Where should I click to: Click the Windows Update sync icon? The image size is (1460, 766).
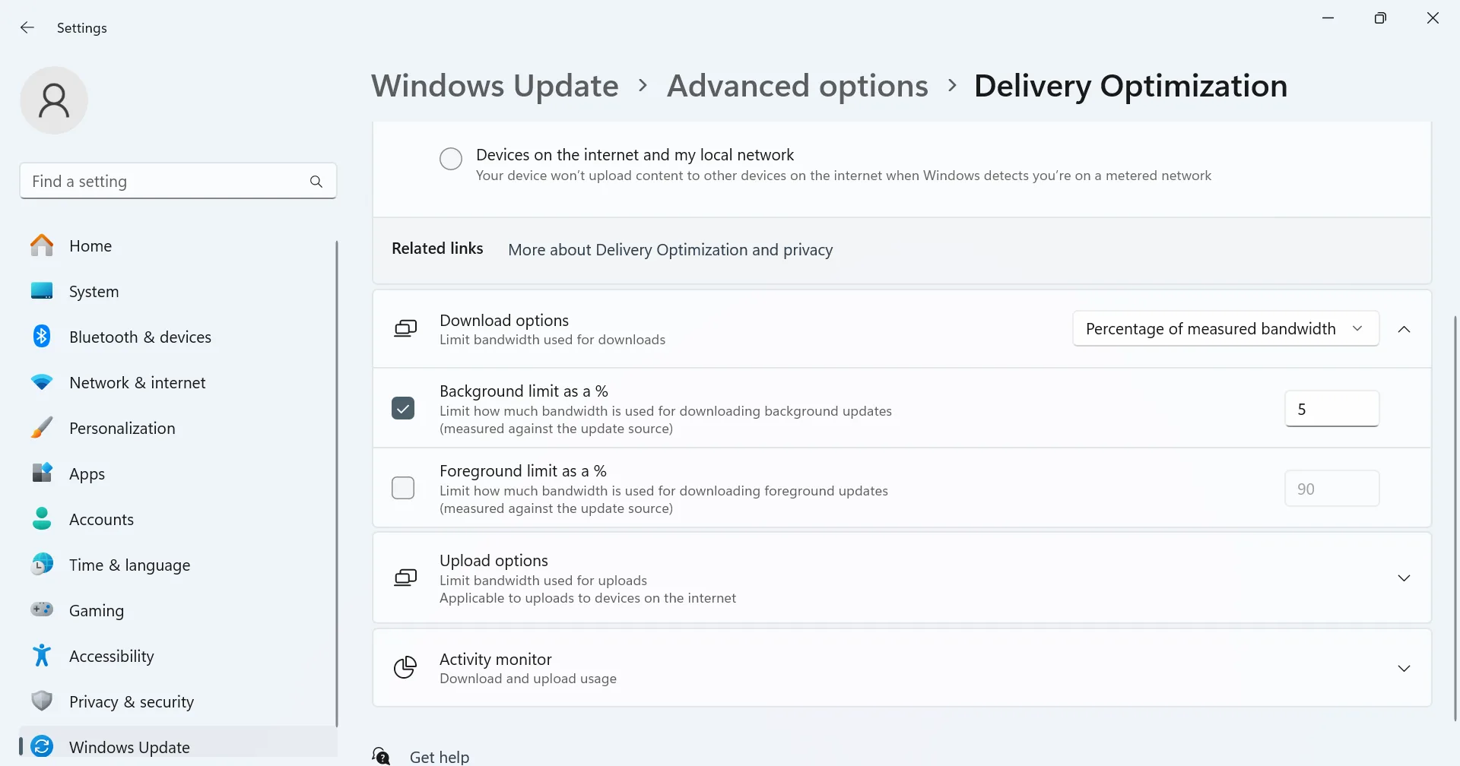(42, 747)
